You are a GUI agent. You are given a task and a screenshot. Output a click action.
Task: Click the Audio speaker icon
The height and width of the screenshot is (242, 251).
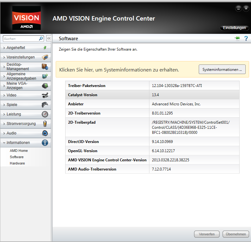(x=45, y=133)
